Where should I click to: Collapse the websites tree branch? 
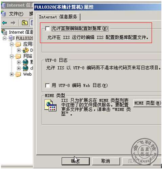click(x=12, y=56)
